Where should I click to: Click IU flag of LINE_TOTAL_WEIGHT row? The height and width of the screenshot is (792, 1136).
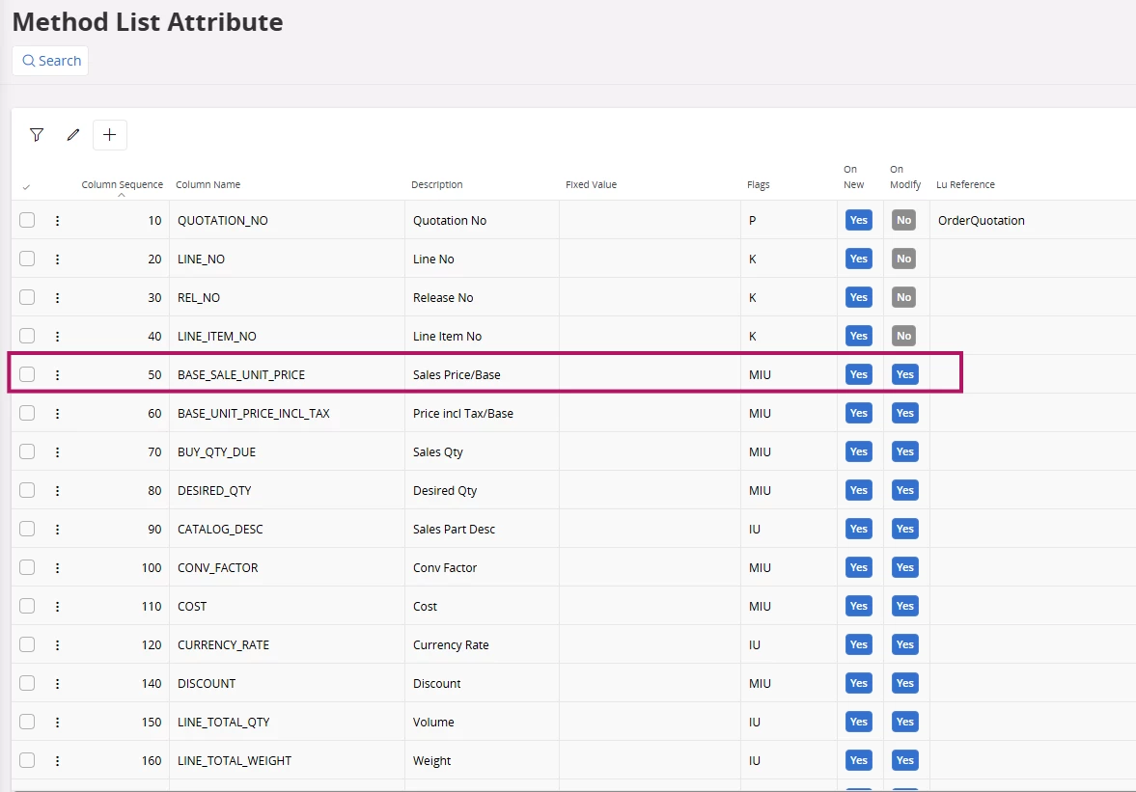[754, 761]
